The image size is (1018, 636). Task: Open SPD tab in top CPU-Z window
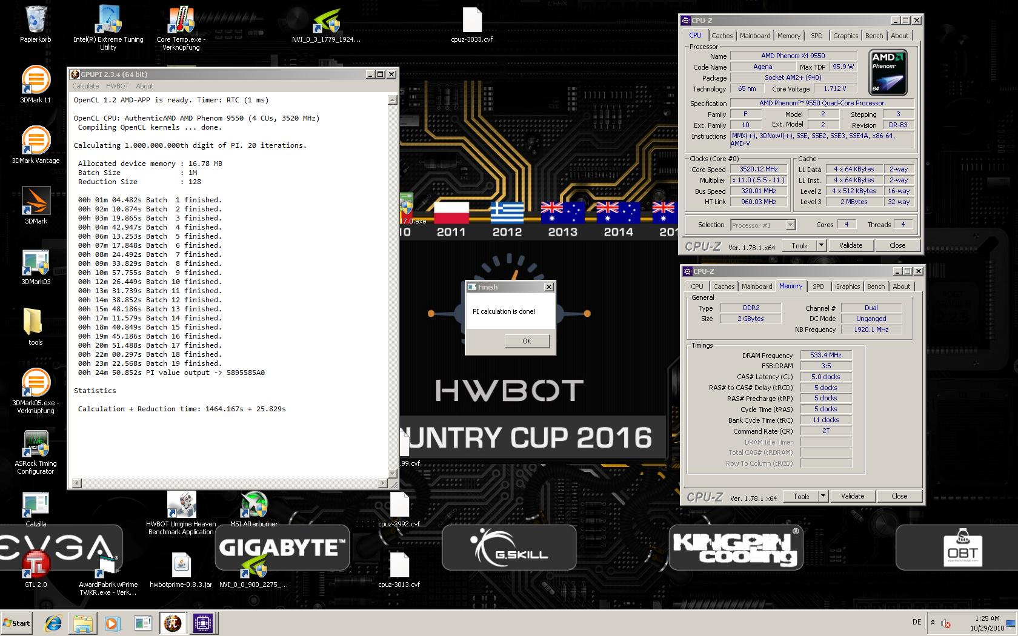(817, 36)
